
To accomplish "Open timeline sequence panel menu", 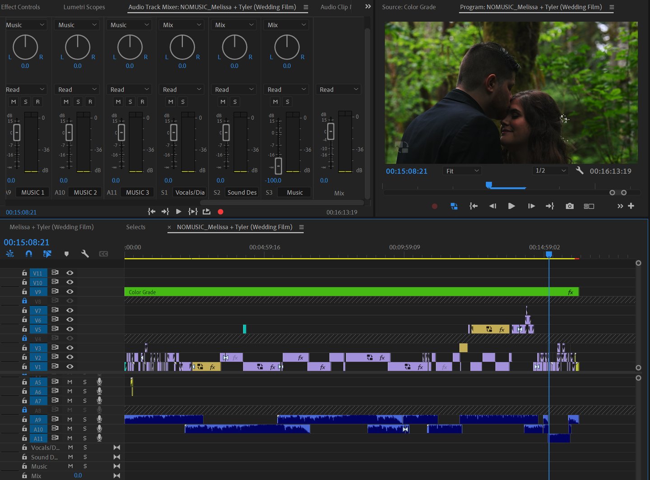I will [x=302, y=227].
